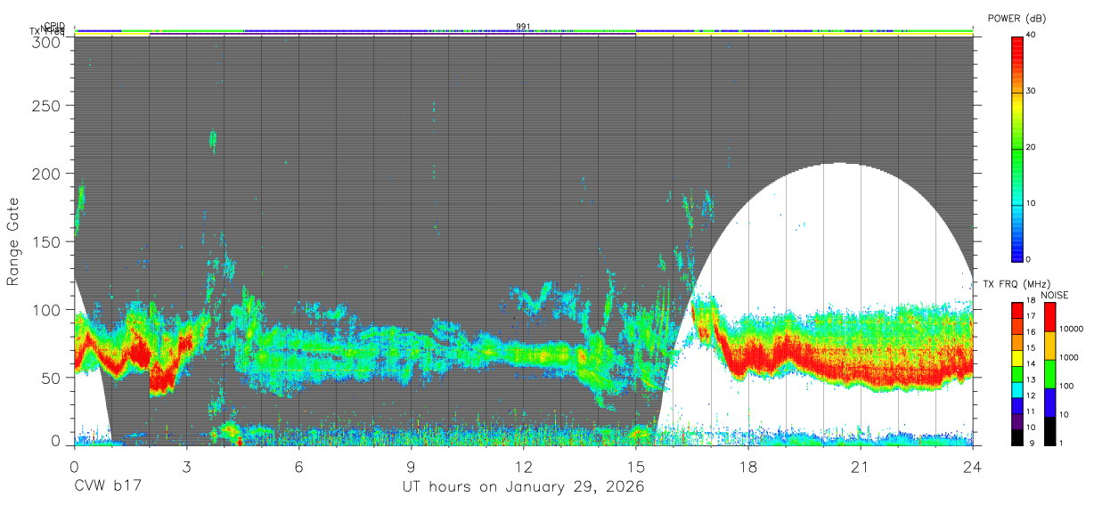Image resolution: width=1094 pixels, height=505 pixels.
Task: Click the 15 tick on the UT hours axis
Action: coord(636,466)
